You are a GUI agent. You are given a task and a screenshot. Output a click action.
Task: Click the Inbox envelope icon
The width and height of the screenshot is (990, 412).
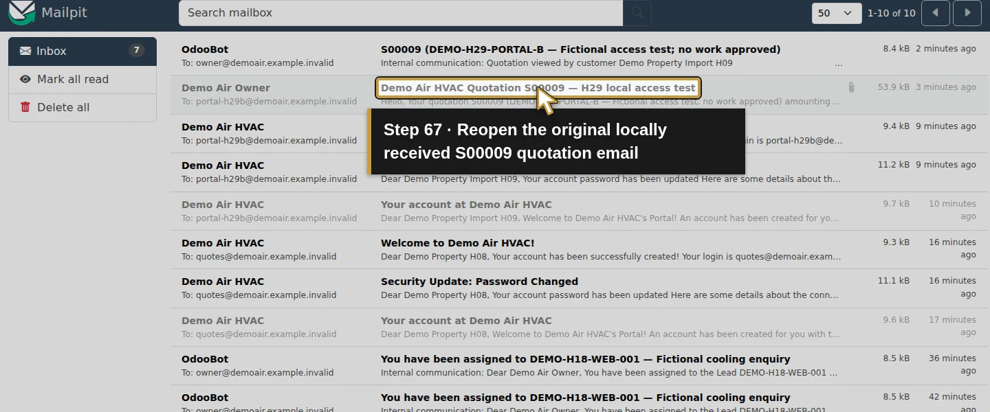click(25, 51)
